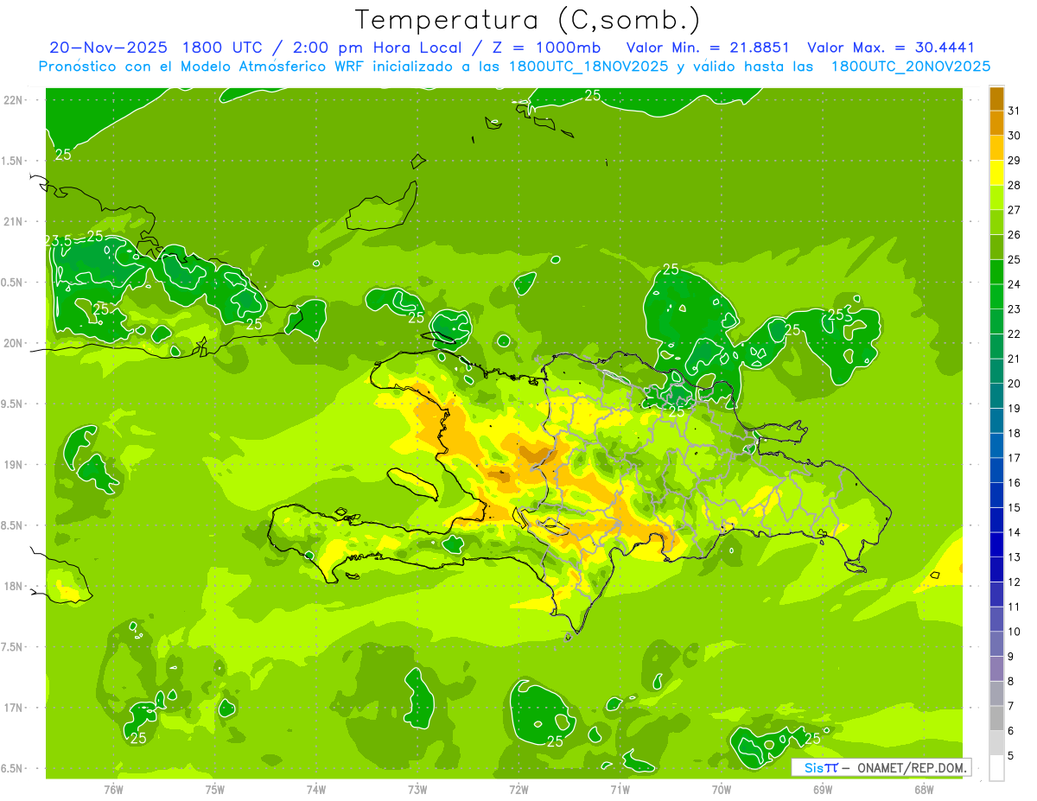Image resolution: width=1037 pixels, height=801 pixels.
Task: Click the '73W' longitude axis label
Action: pyautogui.click(x=417, y=789)
